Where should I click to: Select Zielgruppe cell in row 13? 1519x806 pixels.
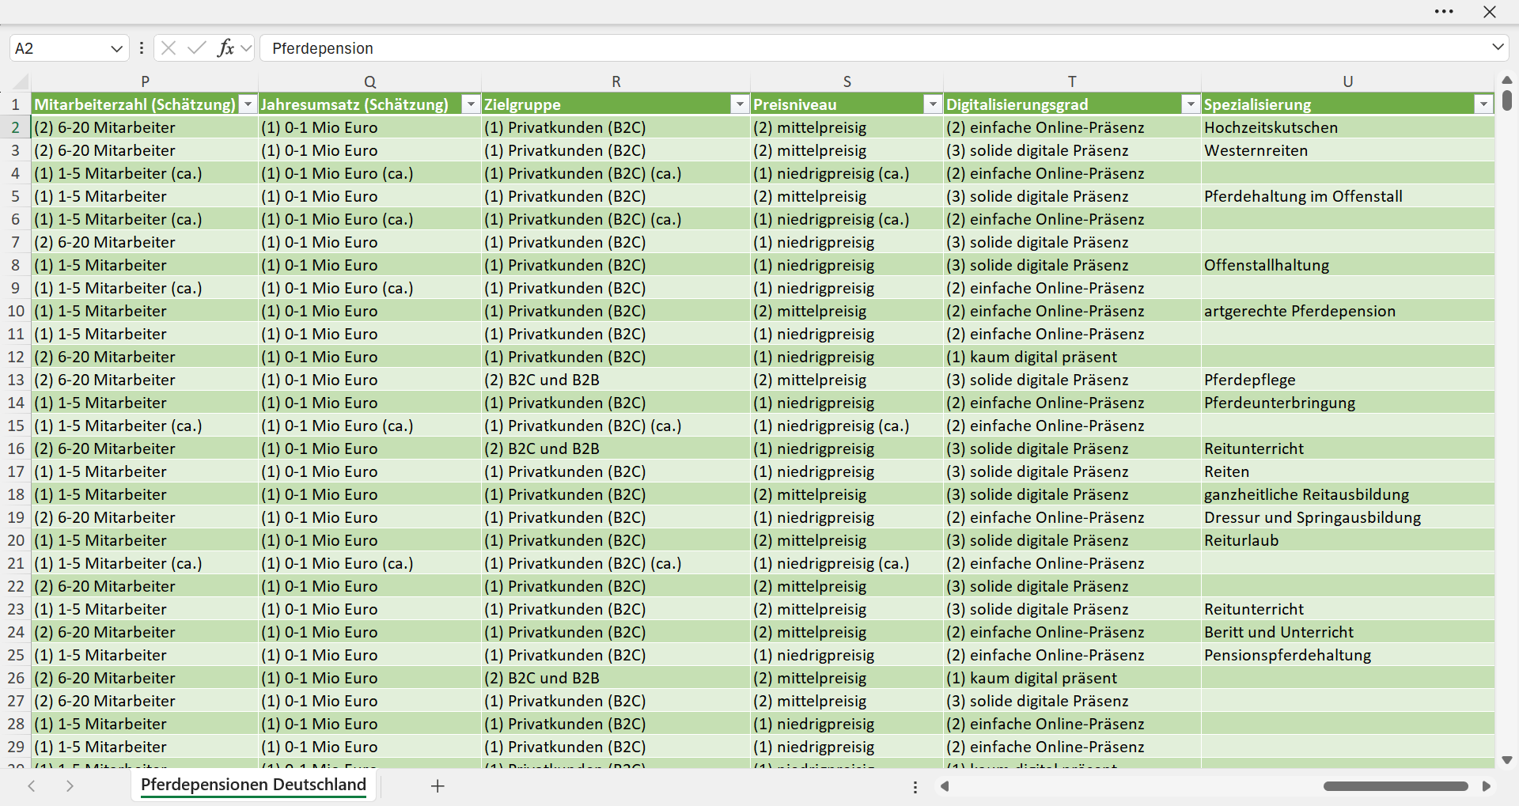(x=616, y=380)
